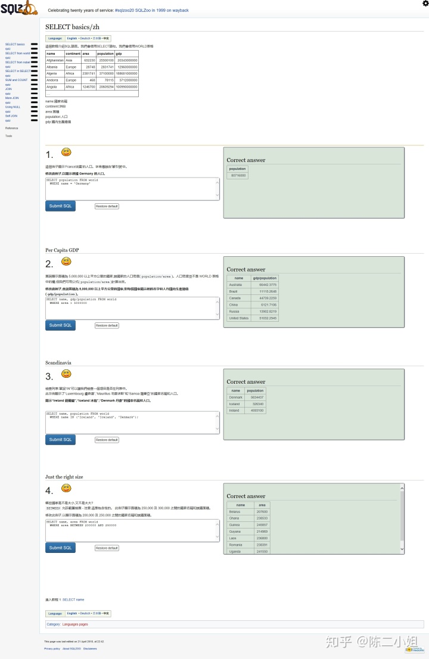Click the Afghanistan cell in world table
Viewport: 429px width, 659px height.
(x=55, y=60)
